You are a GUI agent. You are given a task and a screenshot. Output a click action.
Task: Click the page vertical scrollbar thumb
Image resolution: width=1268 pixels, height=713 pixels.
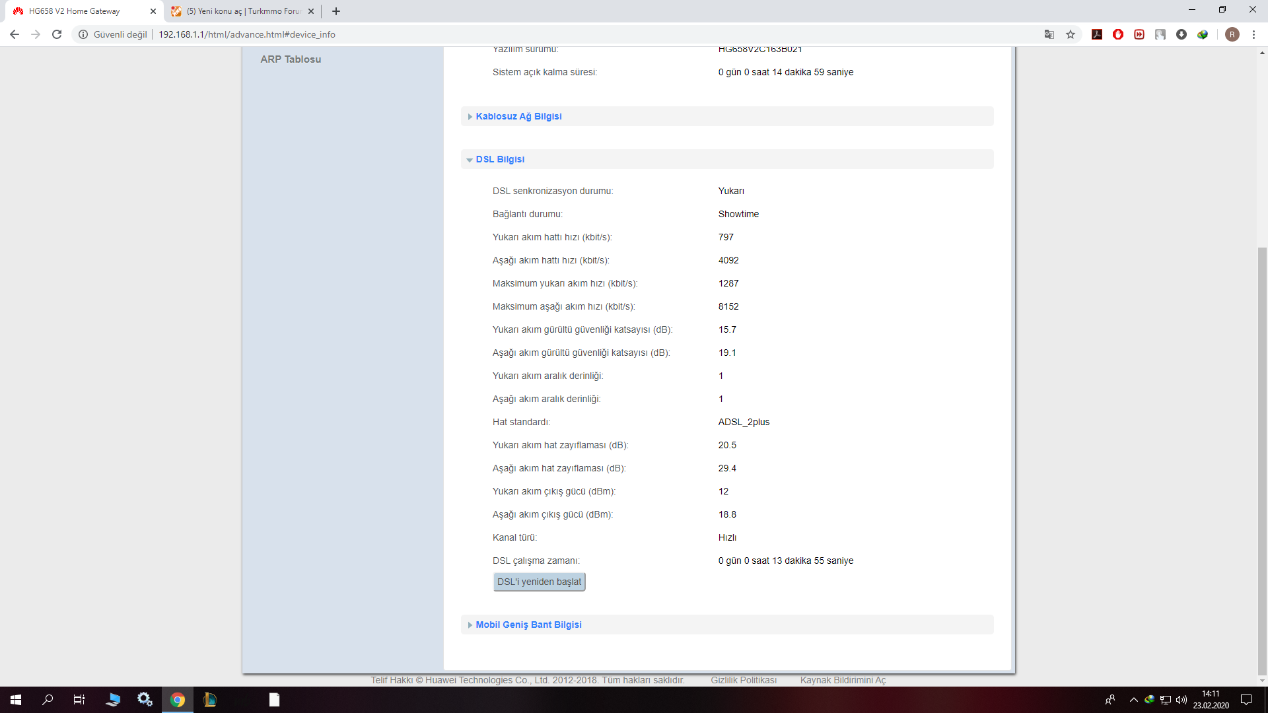point(1262,462)
